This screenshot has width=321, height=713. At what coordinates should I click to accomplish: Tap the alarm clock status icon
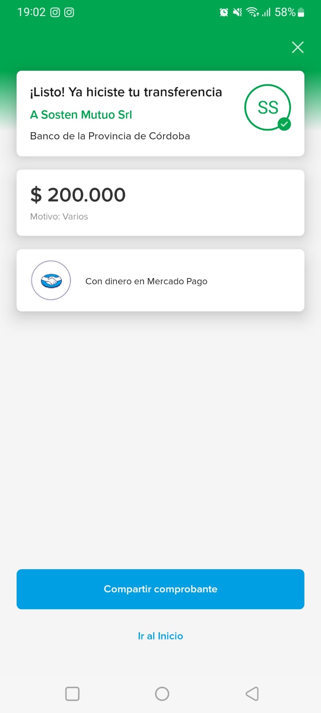tap(224, 12)
